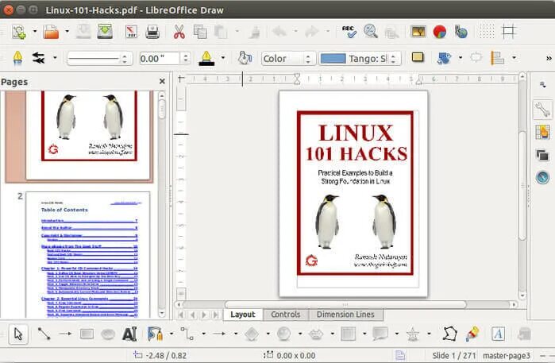Choose the Curve tool

tap(155, 334)
